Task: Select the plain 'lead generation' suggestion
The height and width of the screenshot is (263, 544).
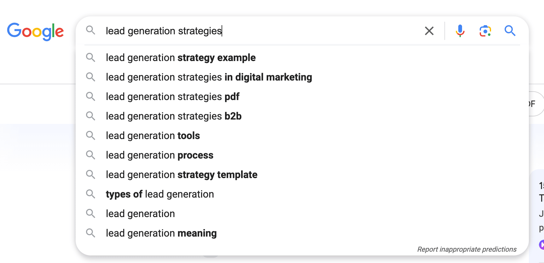Action: pyautogui.click(x=302, y=214)
